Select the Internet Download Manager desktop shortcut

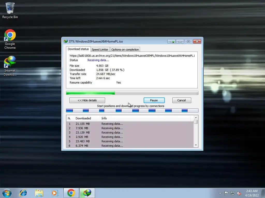tap(10, 66)
